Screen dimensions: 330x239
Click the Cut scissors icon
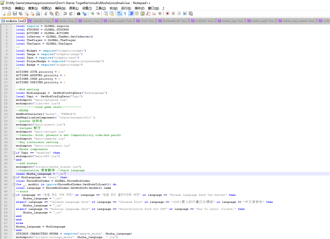pos(46,14)
